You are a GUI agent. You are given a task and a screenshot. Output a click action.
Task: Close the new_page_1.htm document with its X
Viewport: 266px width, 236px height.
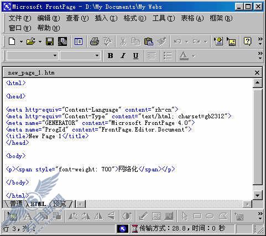click(257, 72)
